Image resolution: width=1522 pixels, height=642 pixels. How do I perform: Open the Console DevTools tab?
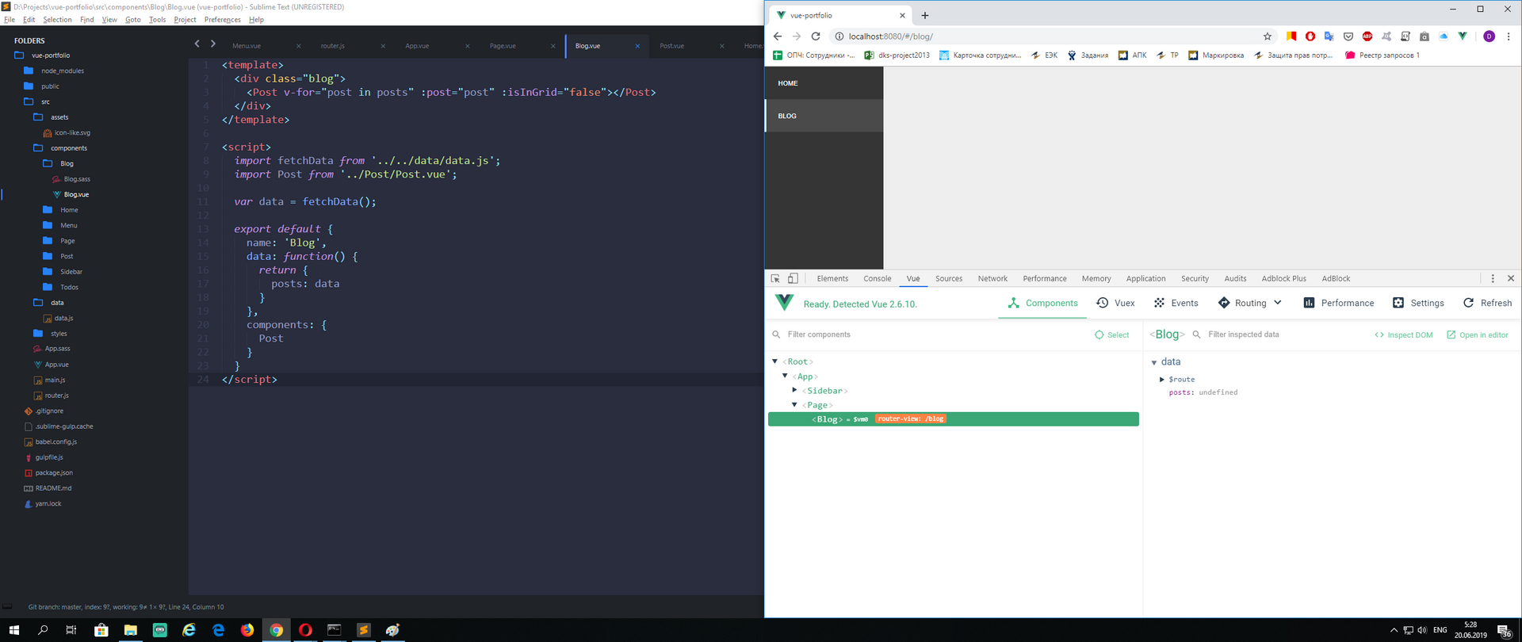(877, 278)
